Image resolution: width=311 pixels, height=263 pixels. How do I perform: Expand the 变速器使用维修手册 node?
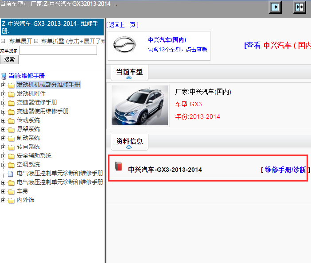tap(3, 112)
